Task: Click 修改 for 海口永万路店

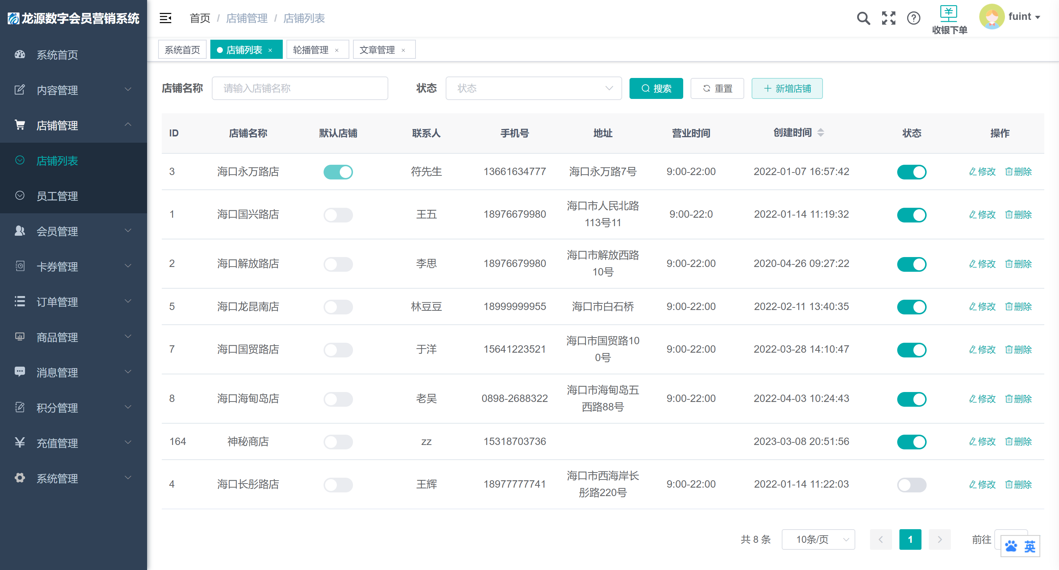Action: pyautogui.click(x=982, y=172)
